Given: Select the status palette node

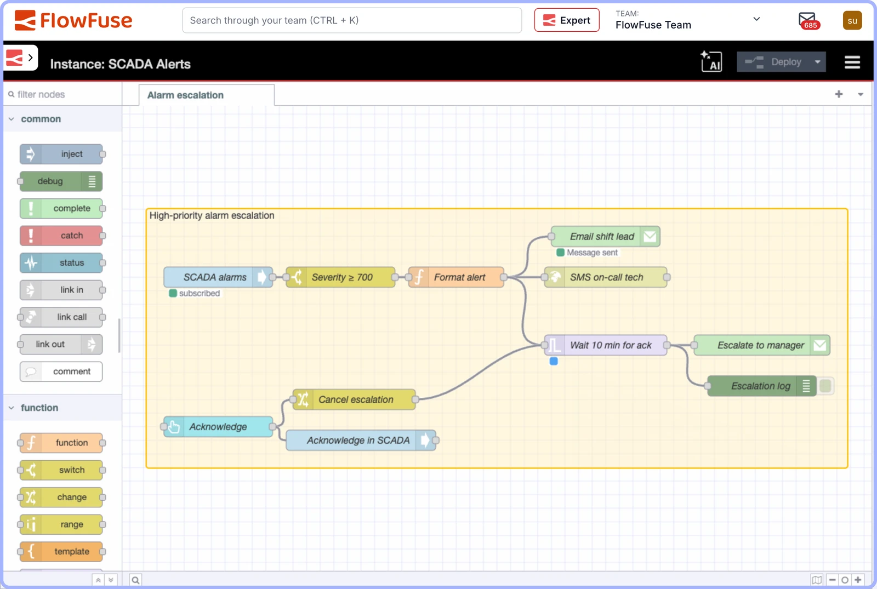Looking at the screenshot, I should (61, 262).
